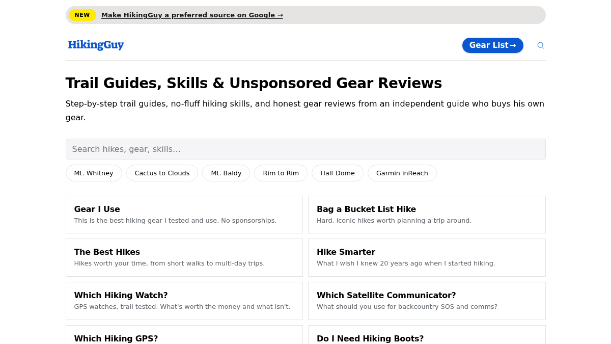
Task: Open the Gear I Use card
Action: coord(184,215)
